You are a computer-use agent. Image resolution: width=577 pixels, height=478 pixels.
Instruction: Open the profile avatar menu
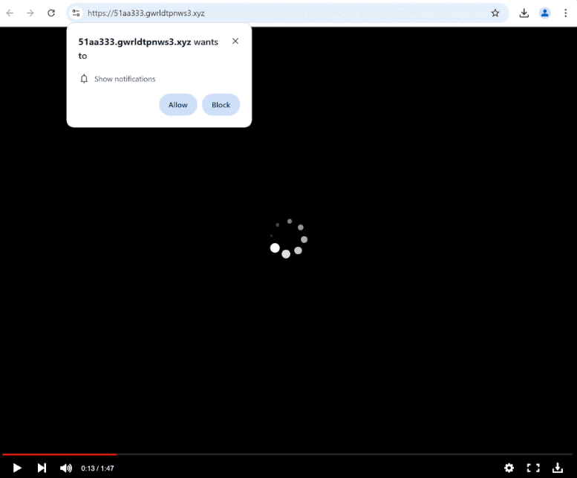click(544, 13)
